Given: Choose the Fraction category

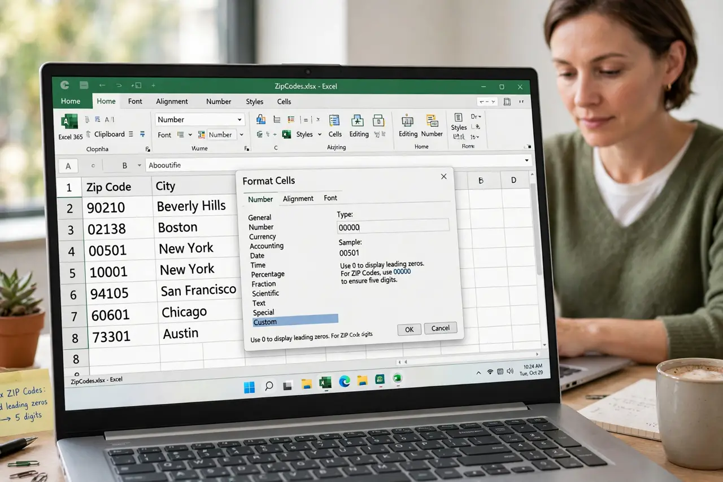Looking at the screenshot, I should click(x=264, y=284).
